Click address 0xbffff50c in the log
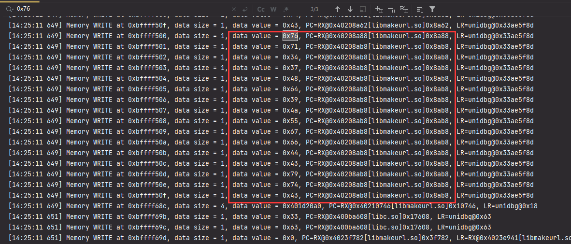571x244 pixels. (x=148, y=163)
